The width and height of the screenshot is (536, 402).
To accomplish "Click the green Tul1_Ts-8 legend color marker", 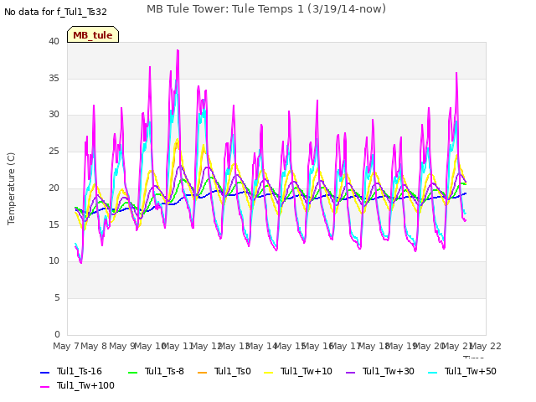I will [132, 372].
